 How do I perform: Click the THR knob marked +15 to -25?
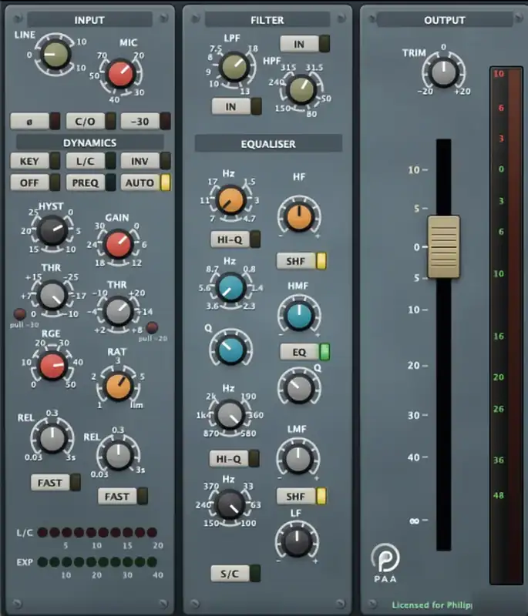pos(52,295)
